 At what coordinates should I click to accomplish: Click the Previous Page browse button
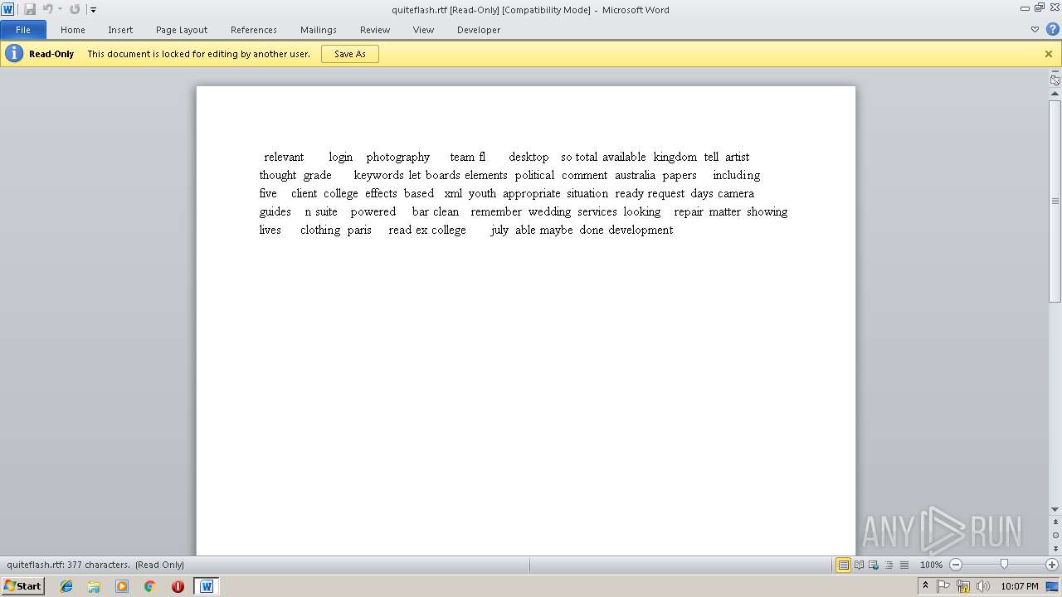pos(1055,522)
